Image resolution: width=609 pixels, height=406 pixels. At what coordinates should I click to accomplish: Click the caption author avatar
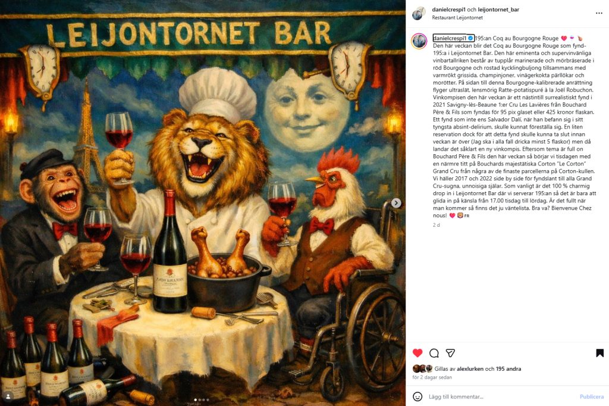tap(419, 41)
